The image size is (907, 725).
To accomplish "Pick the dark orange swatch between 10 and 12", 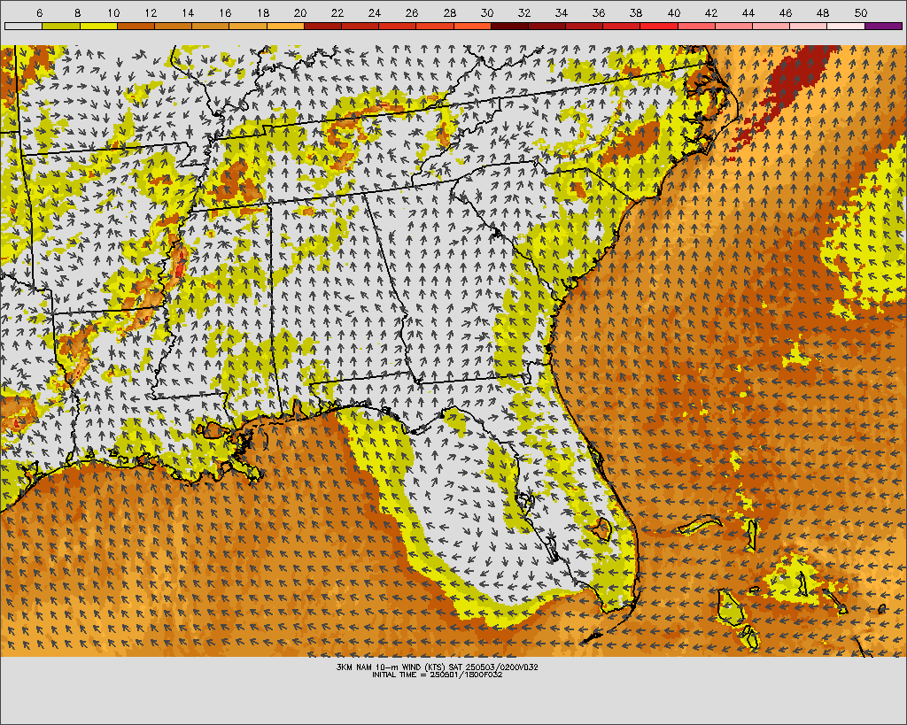I will click(x=136, y=26).
